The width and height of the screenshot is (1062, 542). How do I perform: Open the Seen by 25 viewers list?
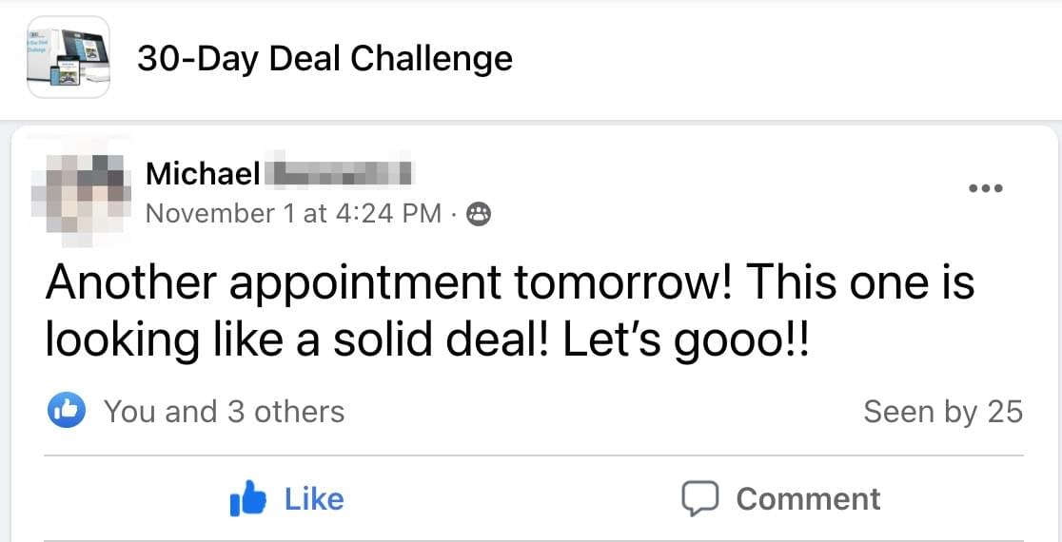click(942, 412)
